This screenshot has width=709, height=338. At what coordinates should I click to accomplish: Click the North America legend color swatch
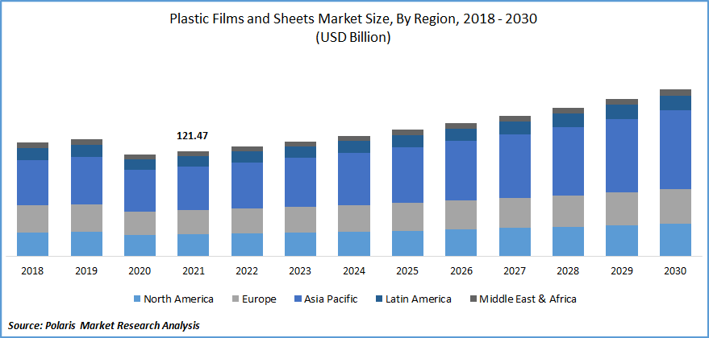click(x=137, y=299)
